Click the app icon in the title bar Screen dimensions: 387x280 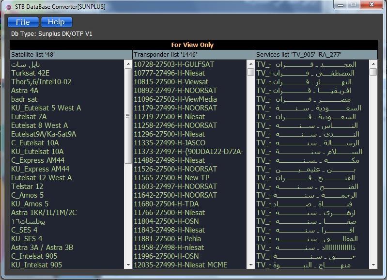[x=9, y=7]
